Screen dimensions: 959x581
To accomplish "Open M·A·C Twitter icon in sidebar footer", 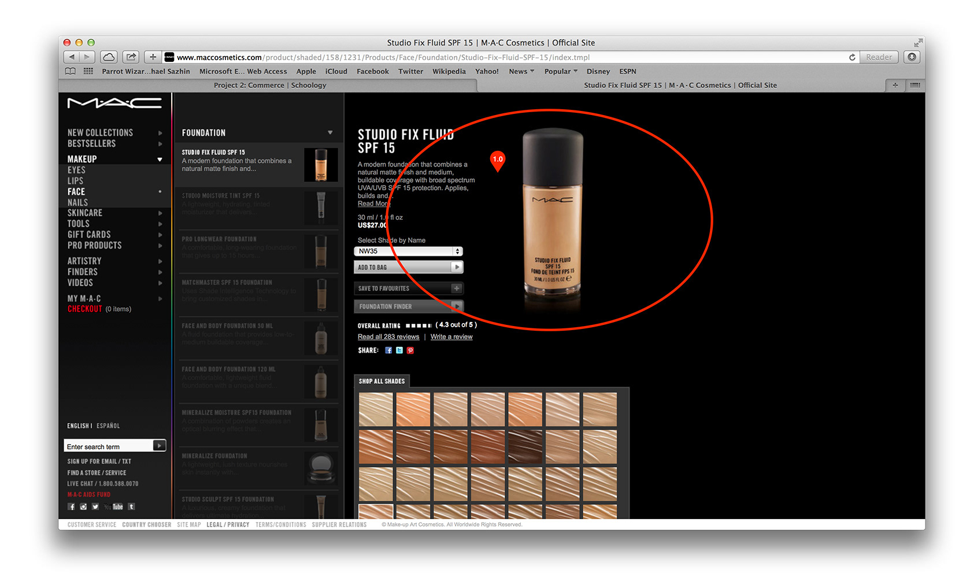I will (x=95, y=506).
